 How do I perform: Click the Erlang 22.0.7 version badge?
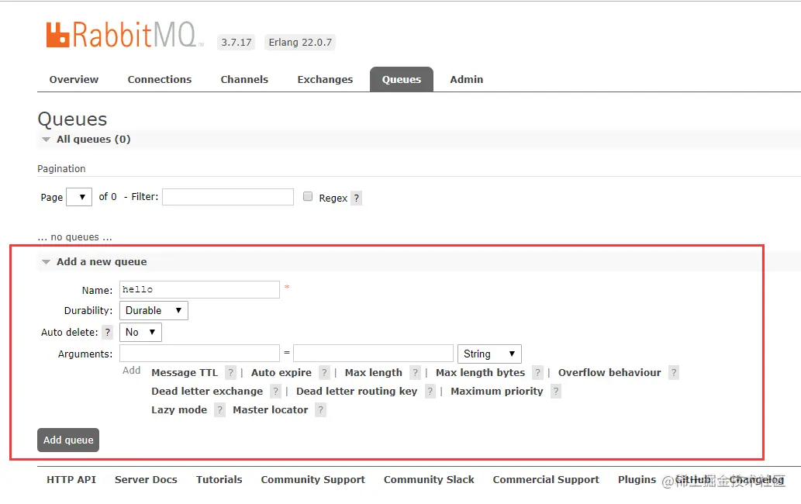click(x=300, y=43)
